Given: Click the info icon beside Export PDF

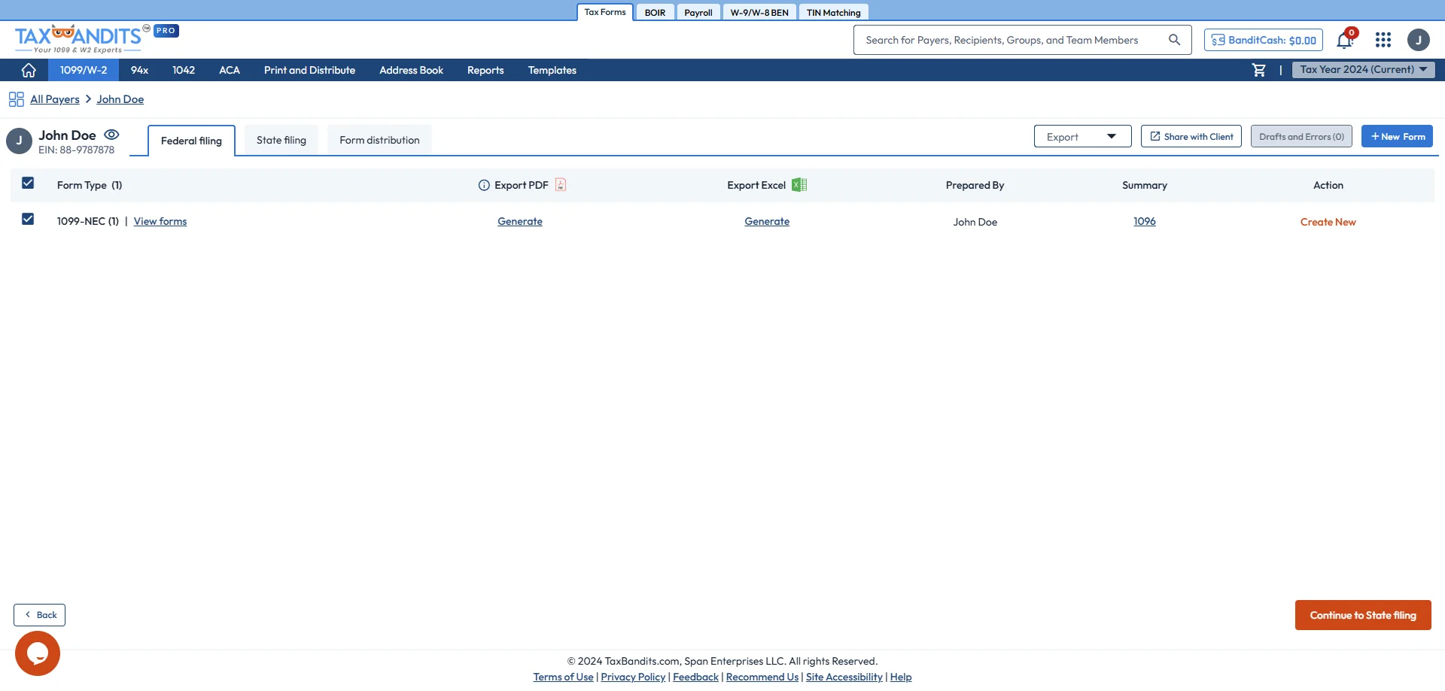Looking at the screenshot, I should (482, 184).
